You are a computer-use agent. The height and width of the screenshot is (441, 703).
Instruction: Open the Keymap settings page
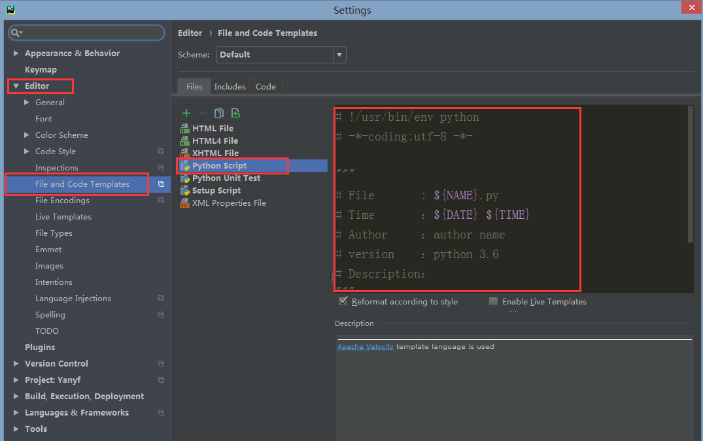point(41,70)
